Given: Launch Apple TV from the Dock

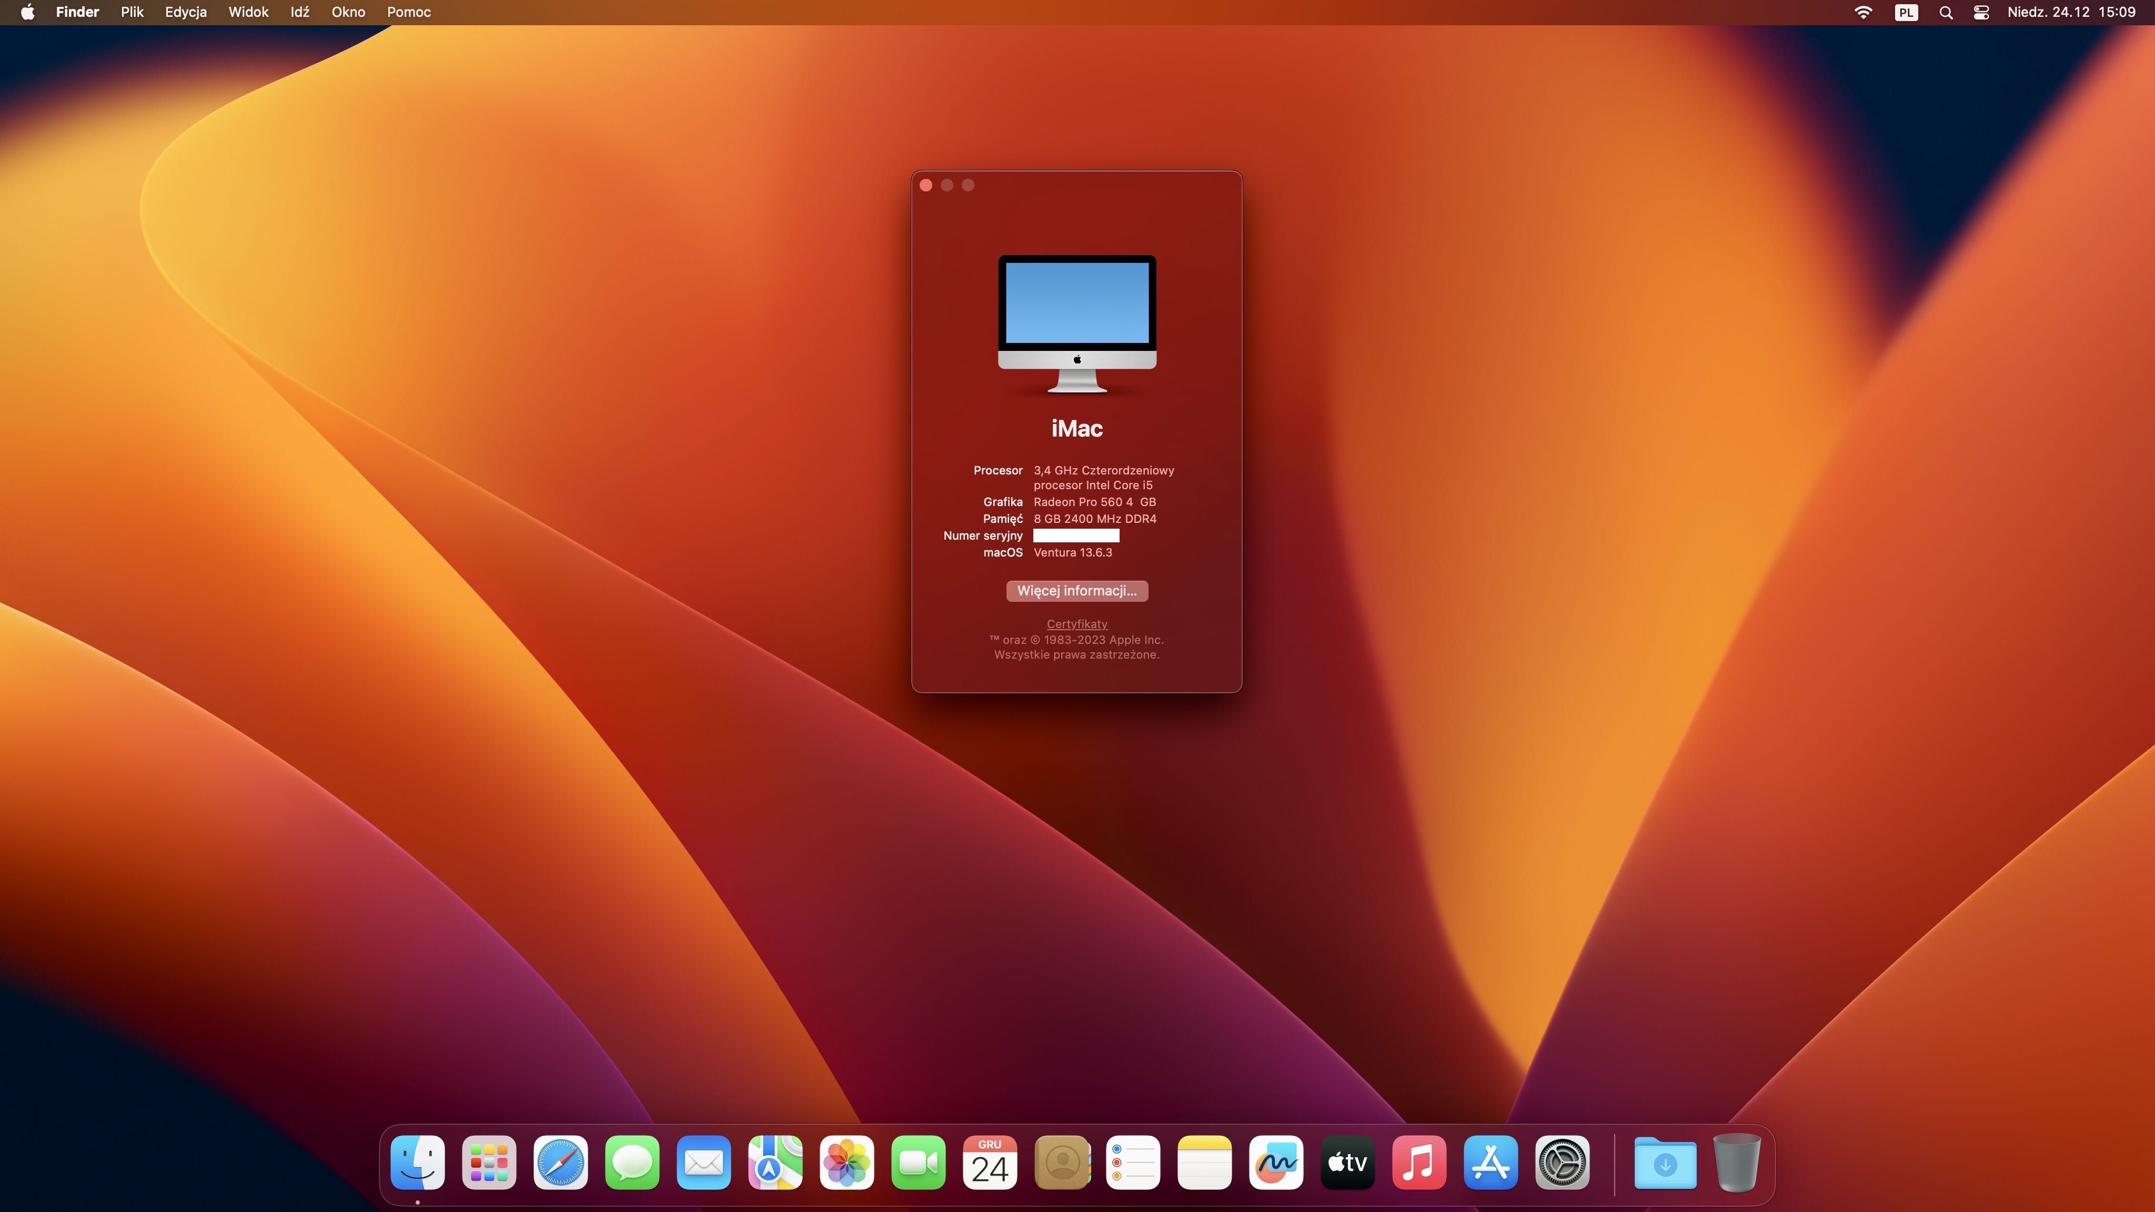Looking at the screenshot, I should pos(1348,1162).
